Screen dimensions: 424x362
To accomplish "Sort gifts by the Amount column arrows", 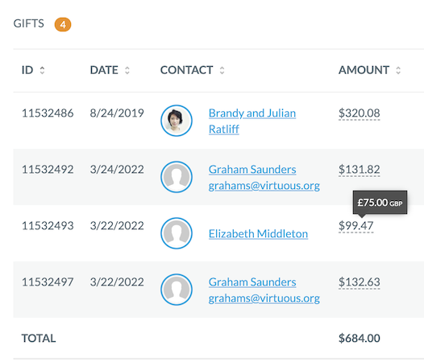I will pyautogui.click(x=398, y=71).
